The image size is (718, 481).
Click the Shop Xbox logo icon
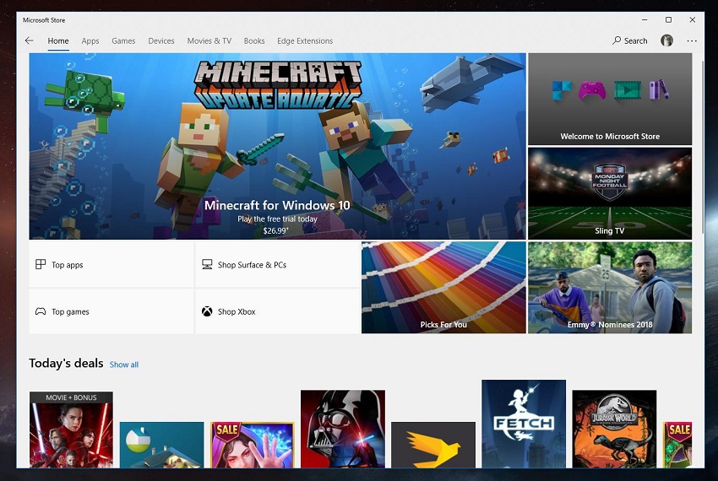coord(207,311)
